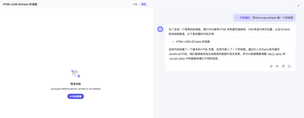Copy the assistant response
Viewport: 304px width, 118px height.
(283, 66)
